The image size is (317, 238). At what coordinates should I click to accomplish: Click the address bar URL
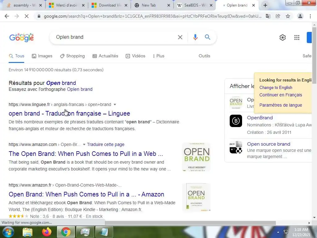[153, 16]
